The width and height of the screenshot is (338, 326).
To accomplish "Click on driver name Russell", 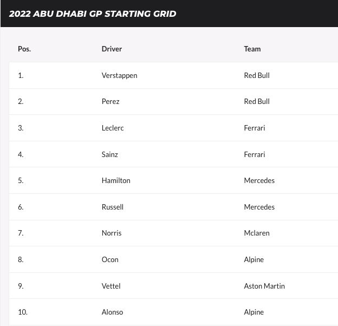I will [112, 207].
